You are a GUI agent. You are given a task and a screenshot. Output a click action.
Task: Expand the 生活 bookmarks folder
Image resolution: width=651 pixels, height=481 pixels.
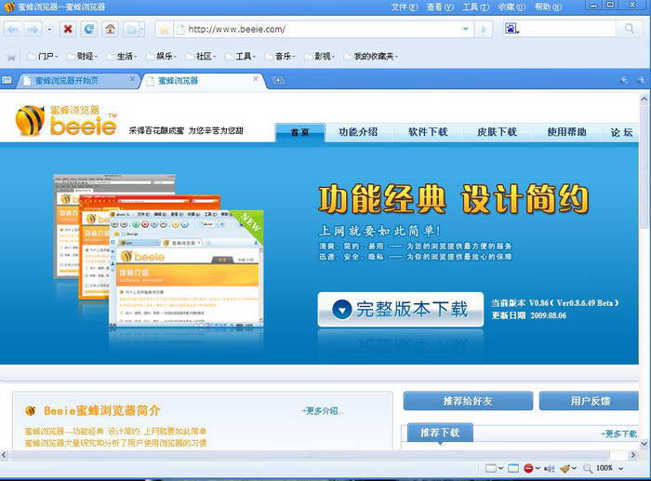tap(121, 56)
